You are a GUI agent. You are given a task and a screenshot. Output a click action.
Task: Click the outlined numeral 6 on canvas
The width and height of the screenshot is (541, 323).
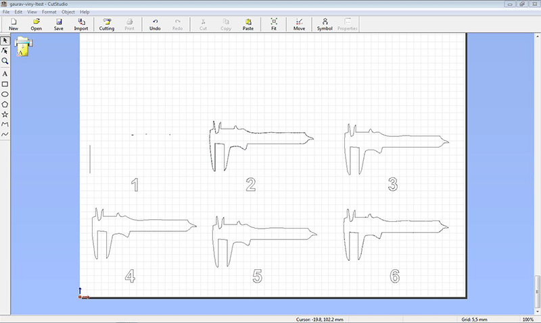(x=395, y=276)
